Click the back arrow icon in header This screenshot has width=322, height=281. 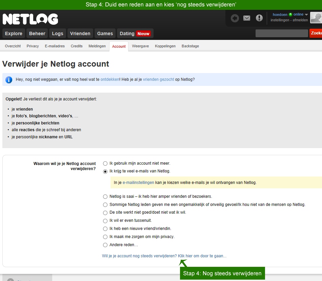(235, 18)
